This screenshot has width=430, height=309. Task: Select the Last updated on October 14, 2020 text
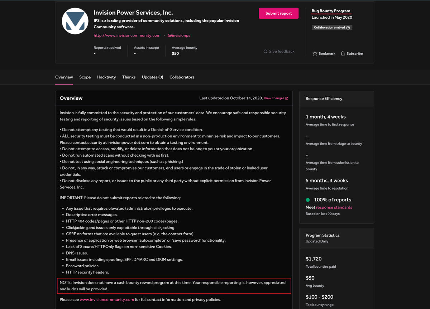click(231, 98)
